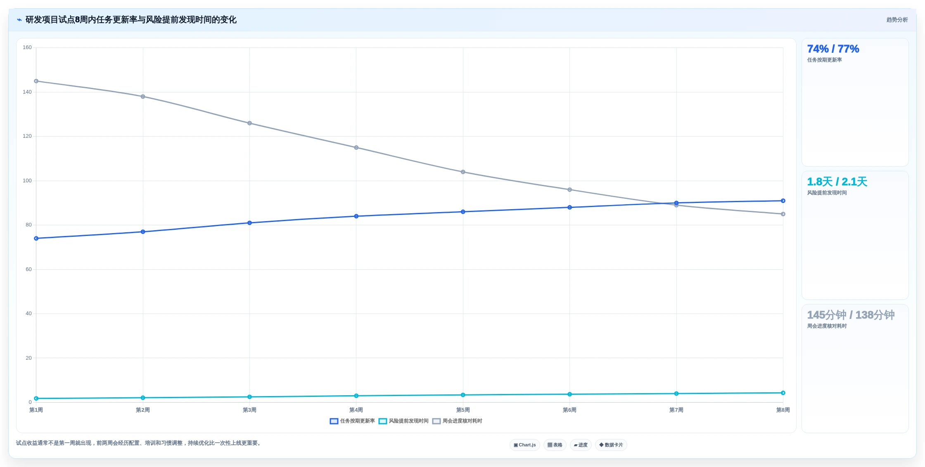Image resolution: width=925 pixels, height=467 pixels.
Task: Click the 周会进度核对耗时 caption in the KPI card
Action: [827, 326]
